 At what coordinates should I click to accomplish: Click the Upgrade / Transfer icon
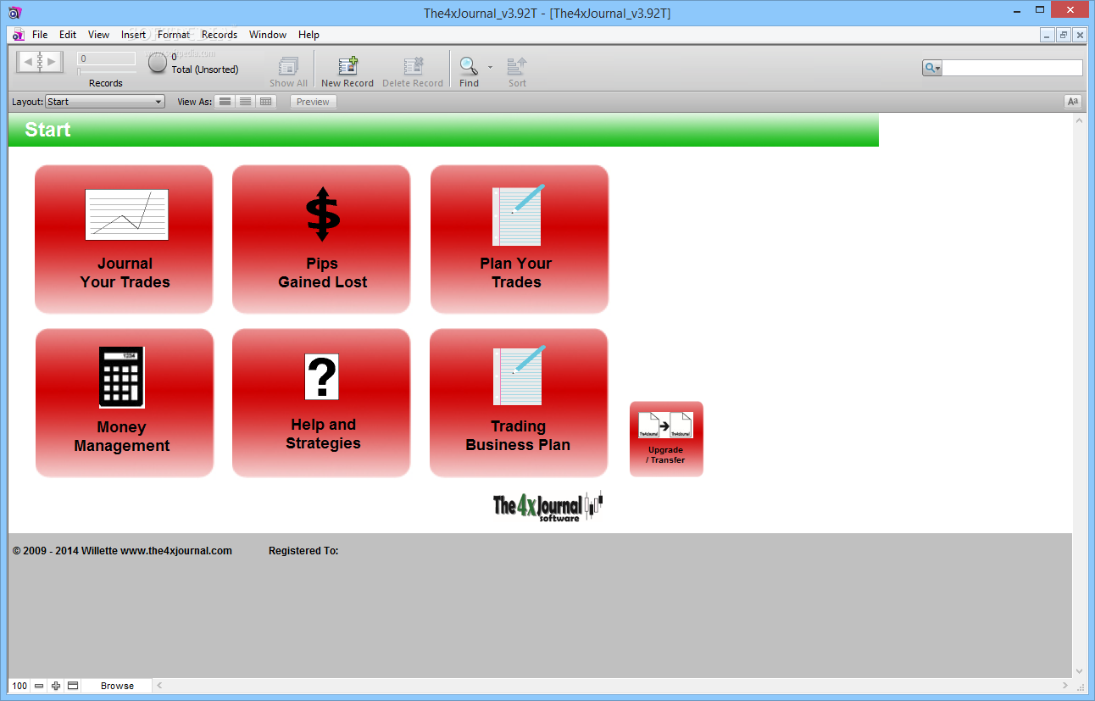tap(666, 439)
